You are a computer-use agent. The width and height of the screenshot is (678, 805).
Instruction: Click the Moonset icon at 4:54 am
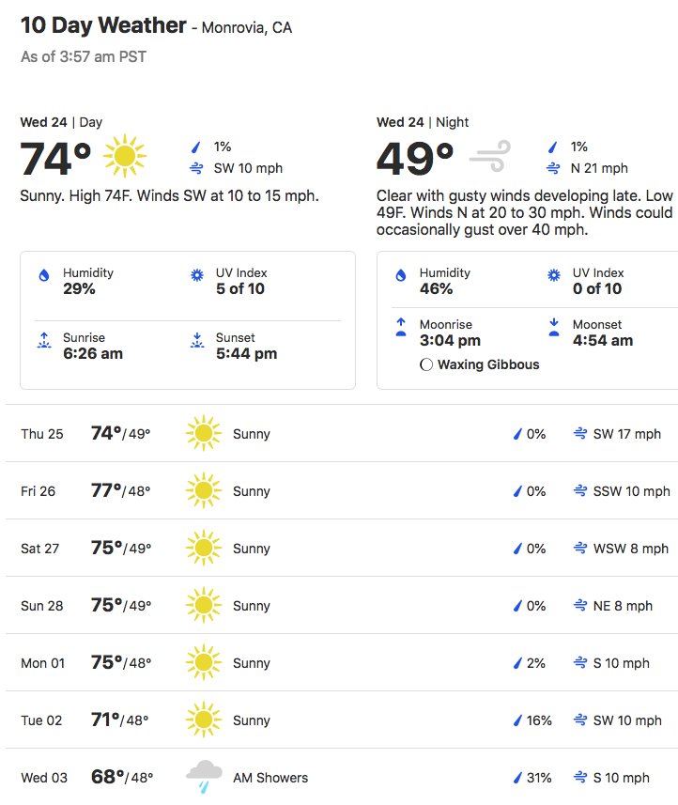[x=554, y=327]
